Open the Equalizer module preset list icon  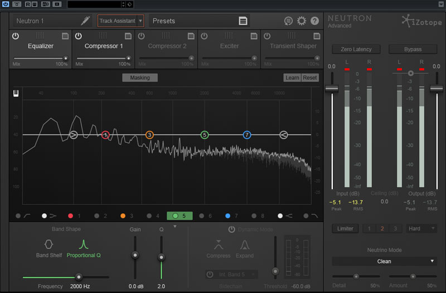(x=65, y=36)
